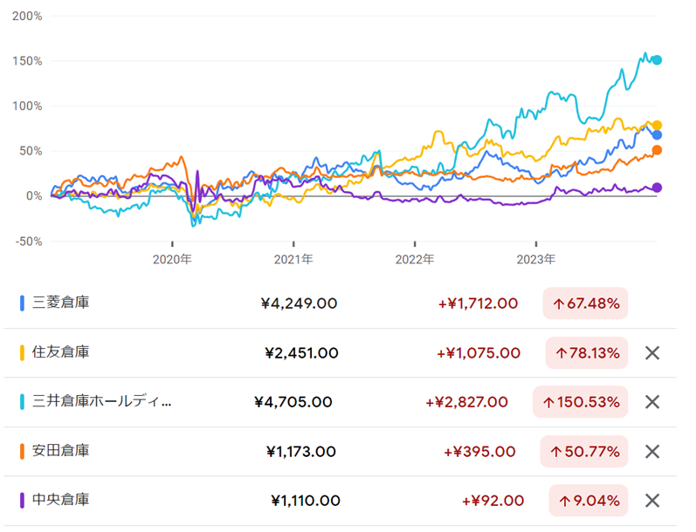Click the orange color marker for 安田倉庫
The width and height of the screenshot is (696, 532).
(21, 452)
